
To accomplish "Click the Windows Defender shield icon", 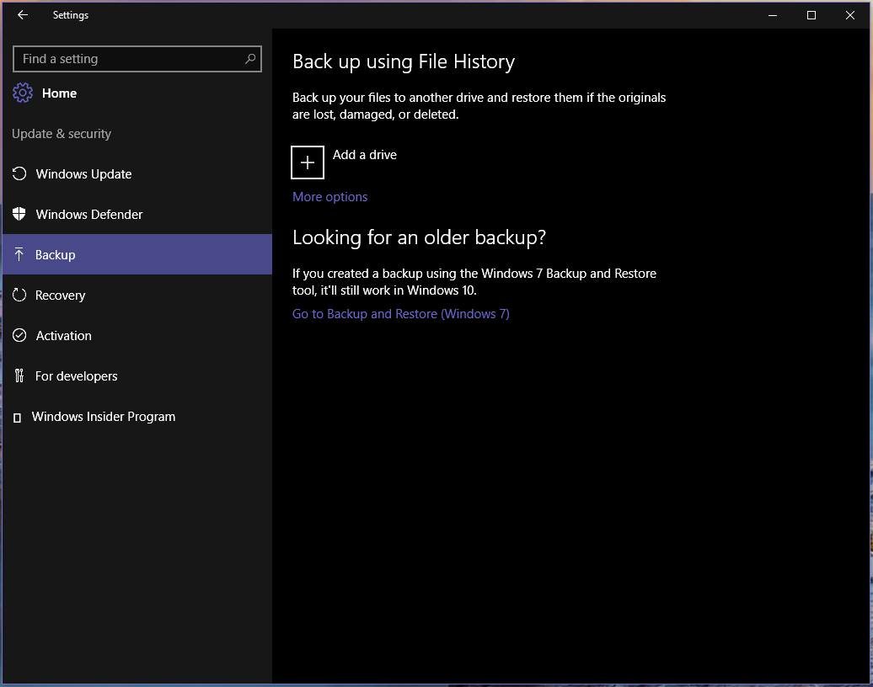I will 19,215.
